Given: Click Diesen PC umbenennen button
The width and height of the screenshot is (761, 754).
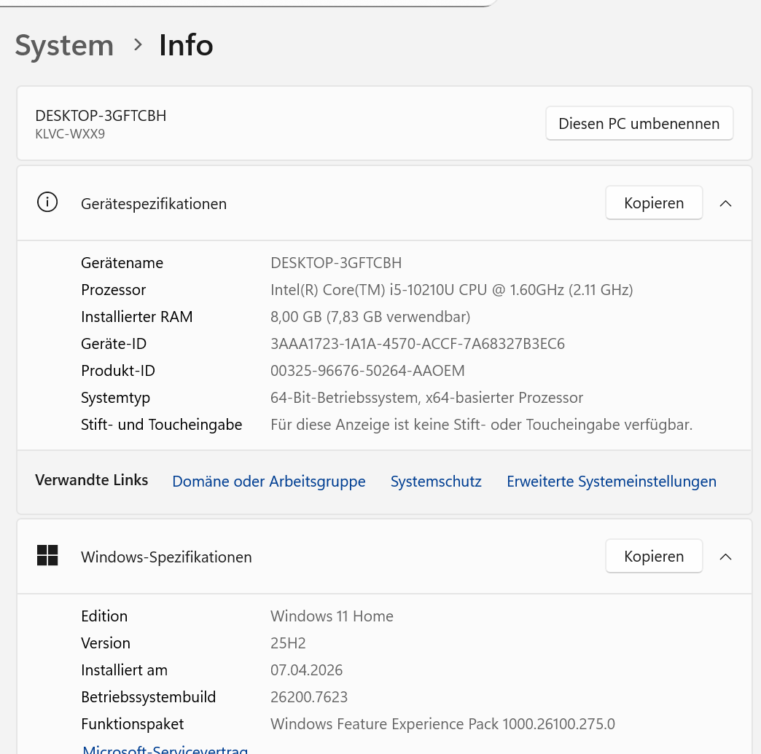Looking at the screenshot, I should [x=639, y=123].
